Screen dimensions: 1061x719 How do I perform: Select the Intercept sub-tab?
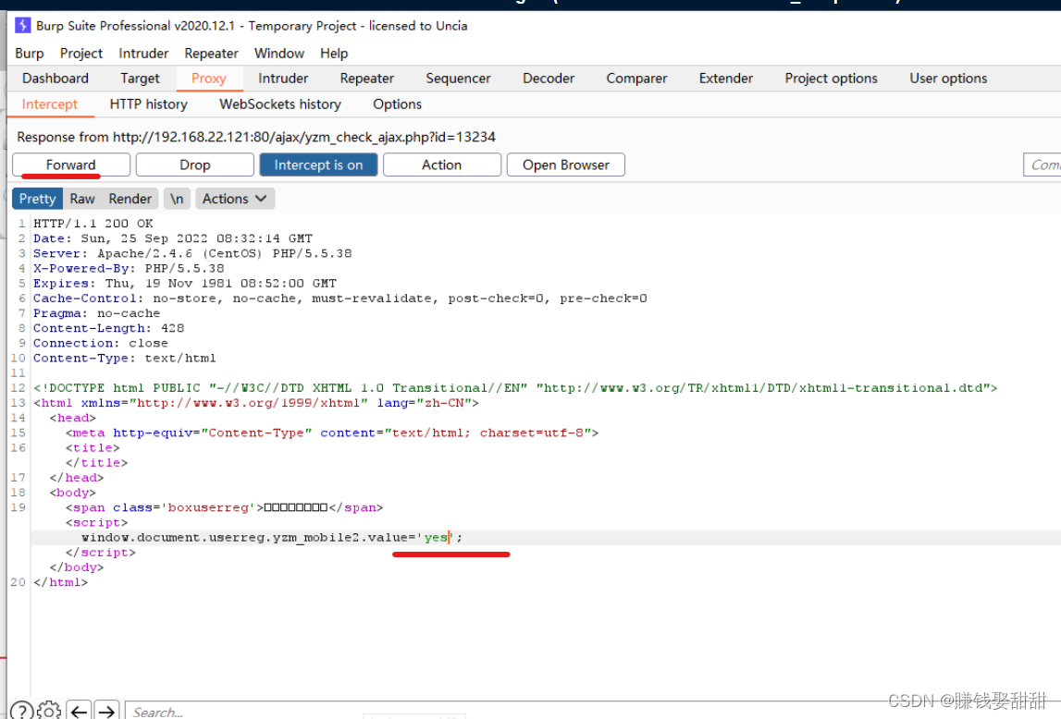[50, 104]
